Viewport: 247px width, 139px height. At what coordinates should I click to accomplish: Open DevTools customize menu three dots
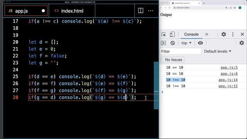coord(233,34)
